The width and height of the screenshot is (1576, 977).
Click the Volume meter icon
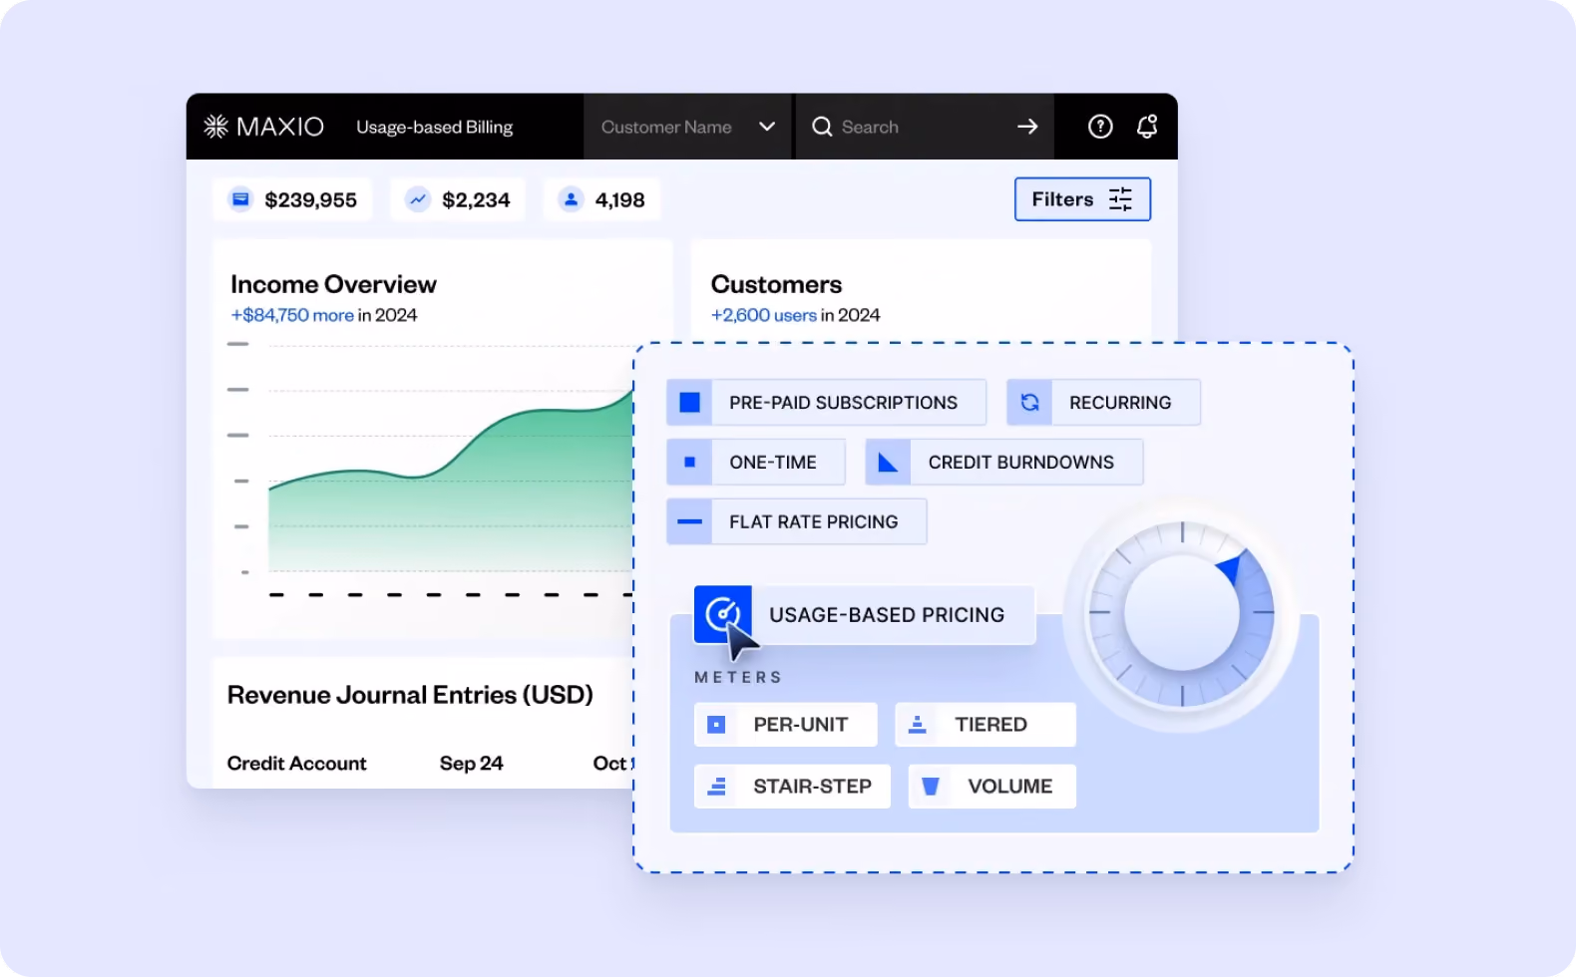[x=931, y=787]
